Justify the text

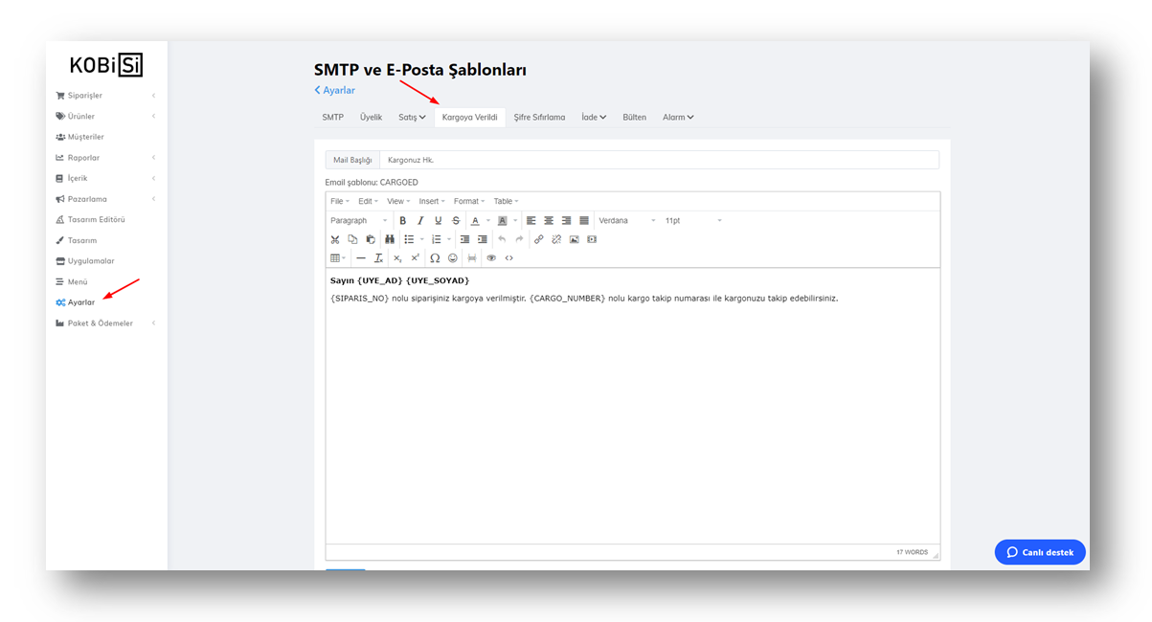[584, 220]
